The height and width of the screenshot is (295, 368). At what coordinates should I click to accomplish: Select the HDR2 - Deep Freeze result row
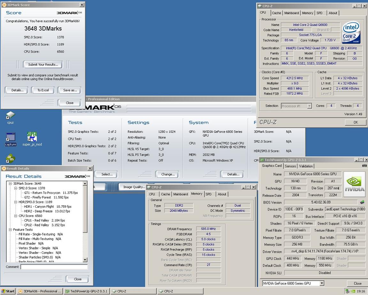tap(47, 211)
